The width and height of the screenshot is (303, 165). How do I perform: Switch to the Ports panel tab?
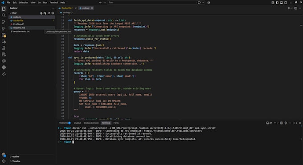tap(116, 123)
